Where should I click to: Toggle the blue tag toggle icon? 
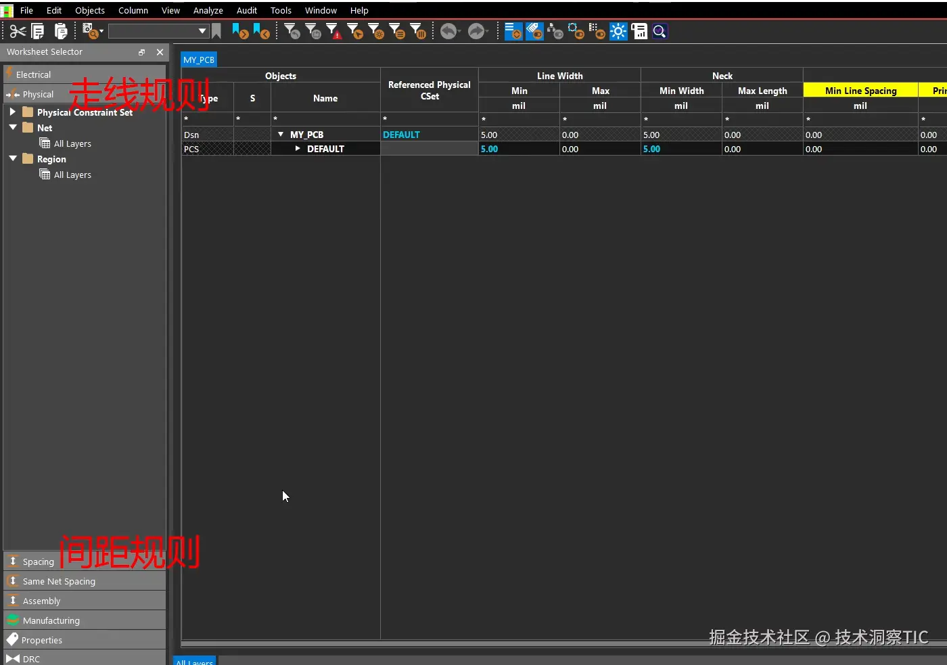tap(534, 31)
